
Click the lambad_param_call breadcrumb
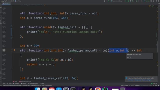(x=25, y=82)
